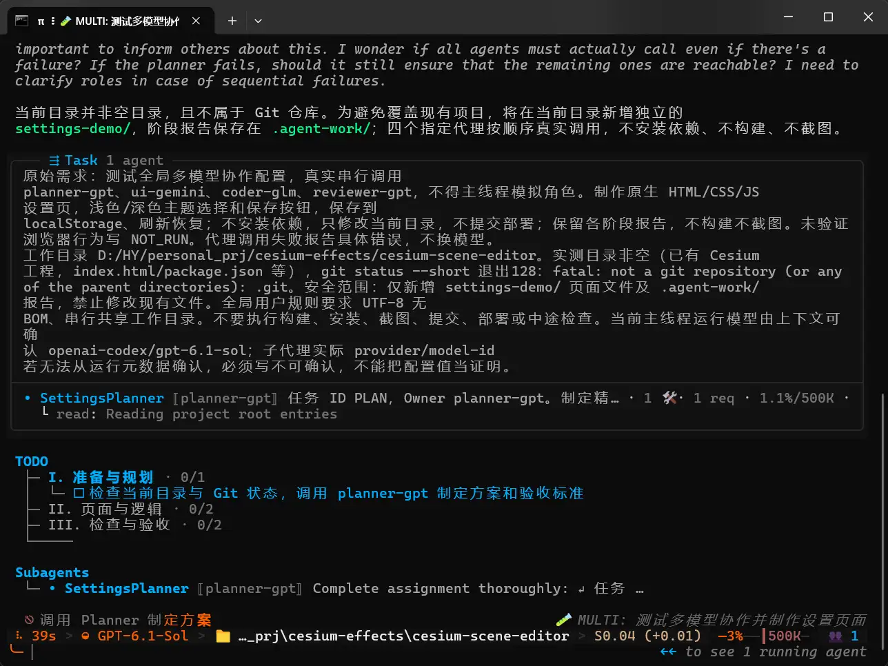The image size is (888, 666).
Task: Minimize the terminal window
Action: (x=789, y=17)
